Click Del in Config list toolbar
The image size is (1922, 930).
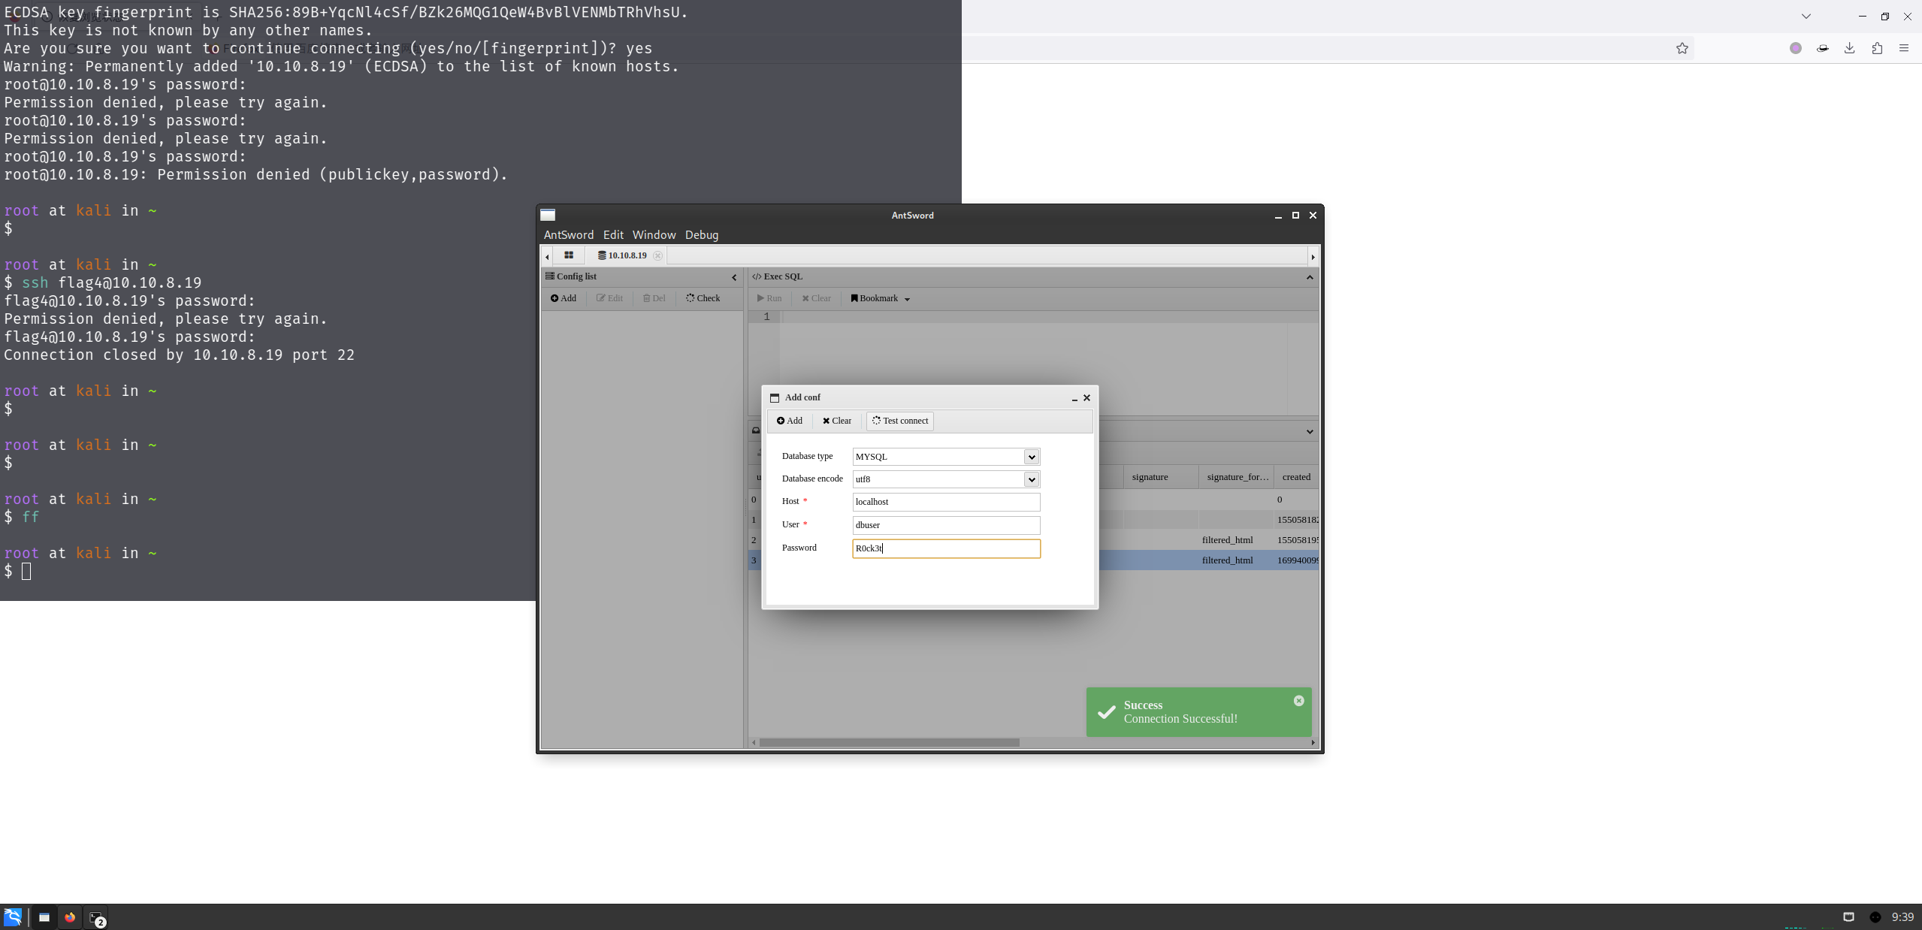[654, 298]
